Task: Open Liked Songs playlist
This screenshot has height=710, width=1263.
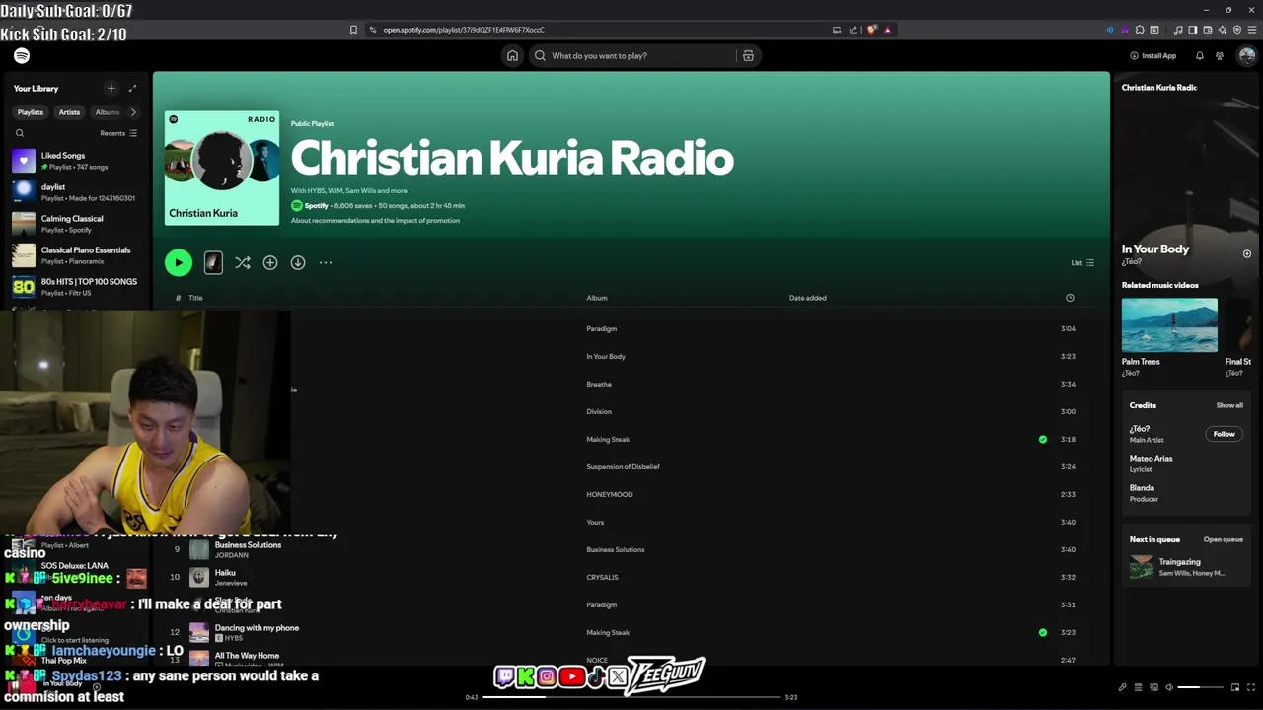Action: pyautogui.click(x=77, y=161)
